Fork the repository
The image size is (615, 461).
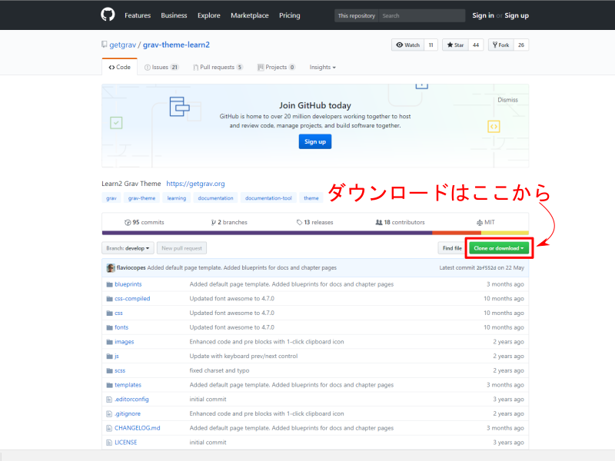point(501,45)
